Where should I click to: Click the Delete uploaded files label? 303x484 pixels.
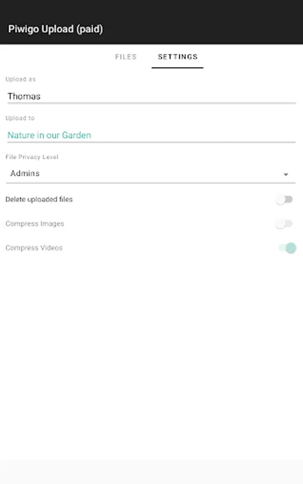tap(39, 200)
